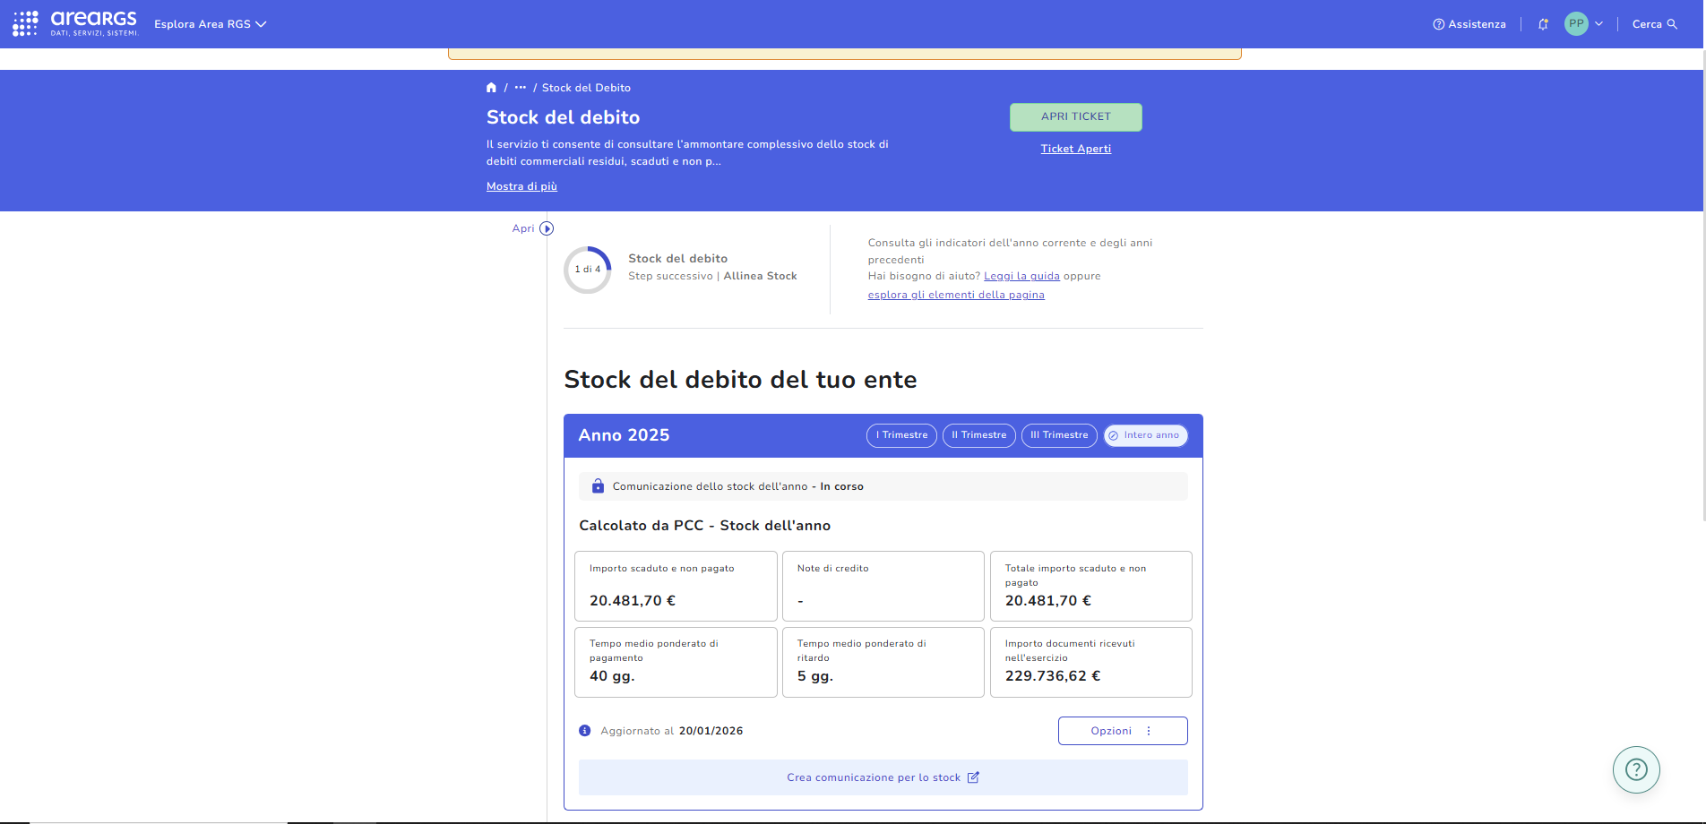Go to home via breadcrumb icon
Screen dimensions: 1706x824
tap(491, 88)
